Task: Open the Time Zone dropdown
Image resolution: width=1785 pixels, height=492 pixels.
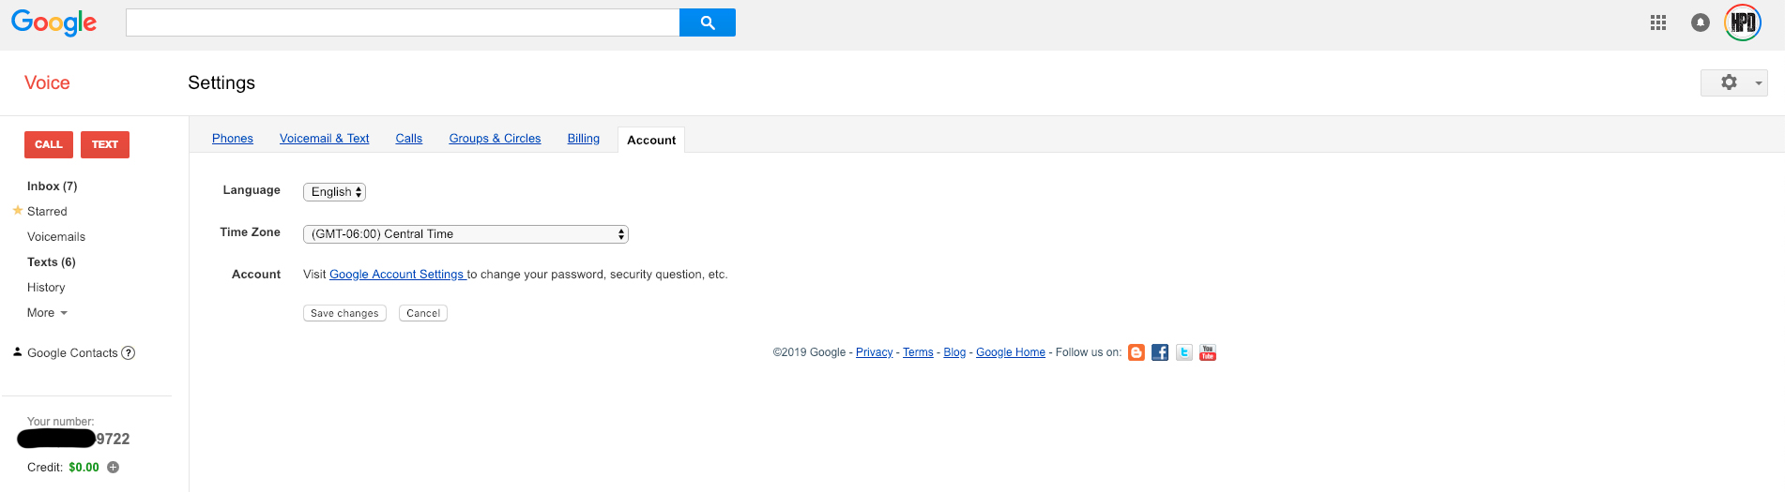Action: pos(465,234)
